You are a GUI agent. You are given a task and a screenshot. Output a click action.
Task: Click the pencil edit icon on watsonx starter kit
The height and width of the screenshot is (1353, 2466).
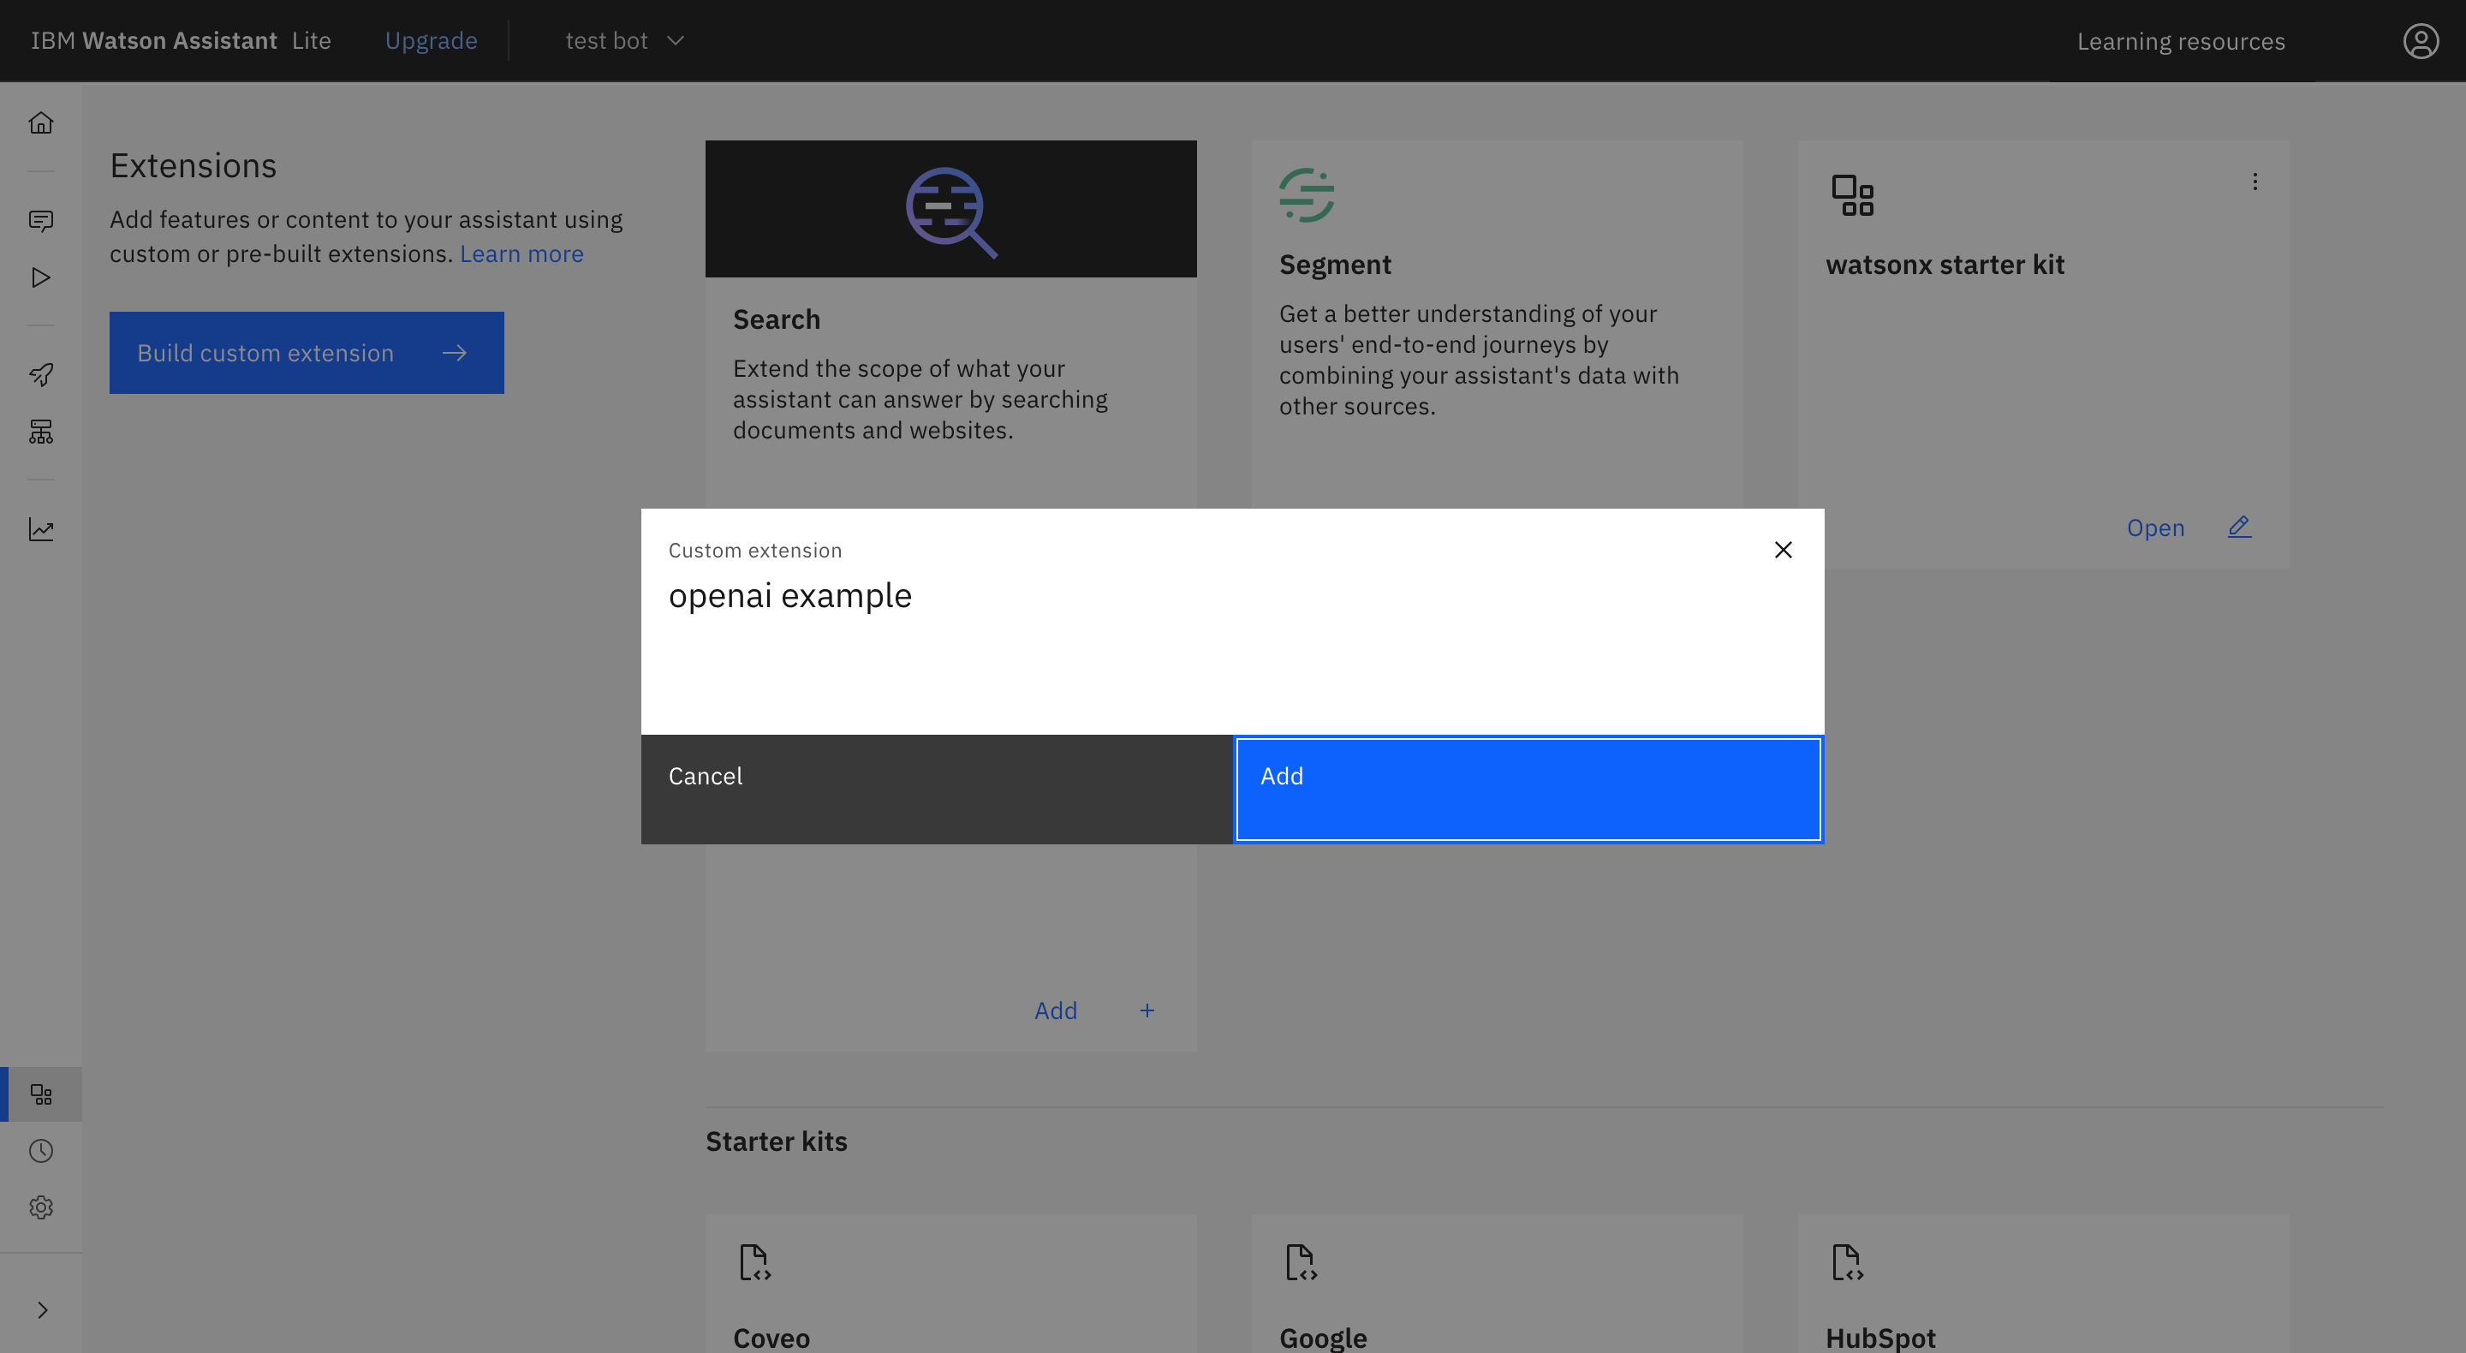pos(2239,527)
